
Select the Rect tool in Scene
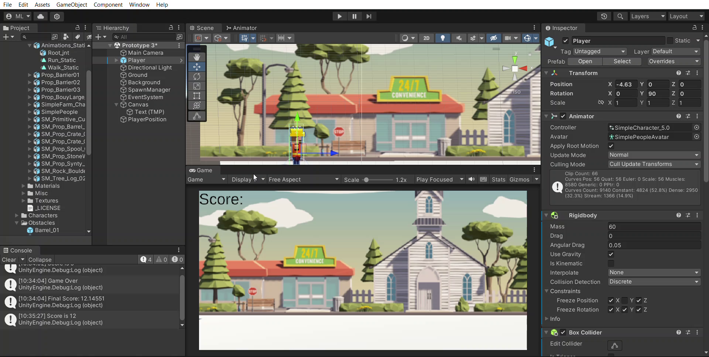coord(197,96)
